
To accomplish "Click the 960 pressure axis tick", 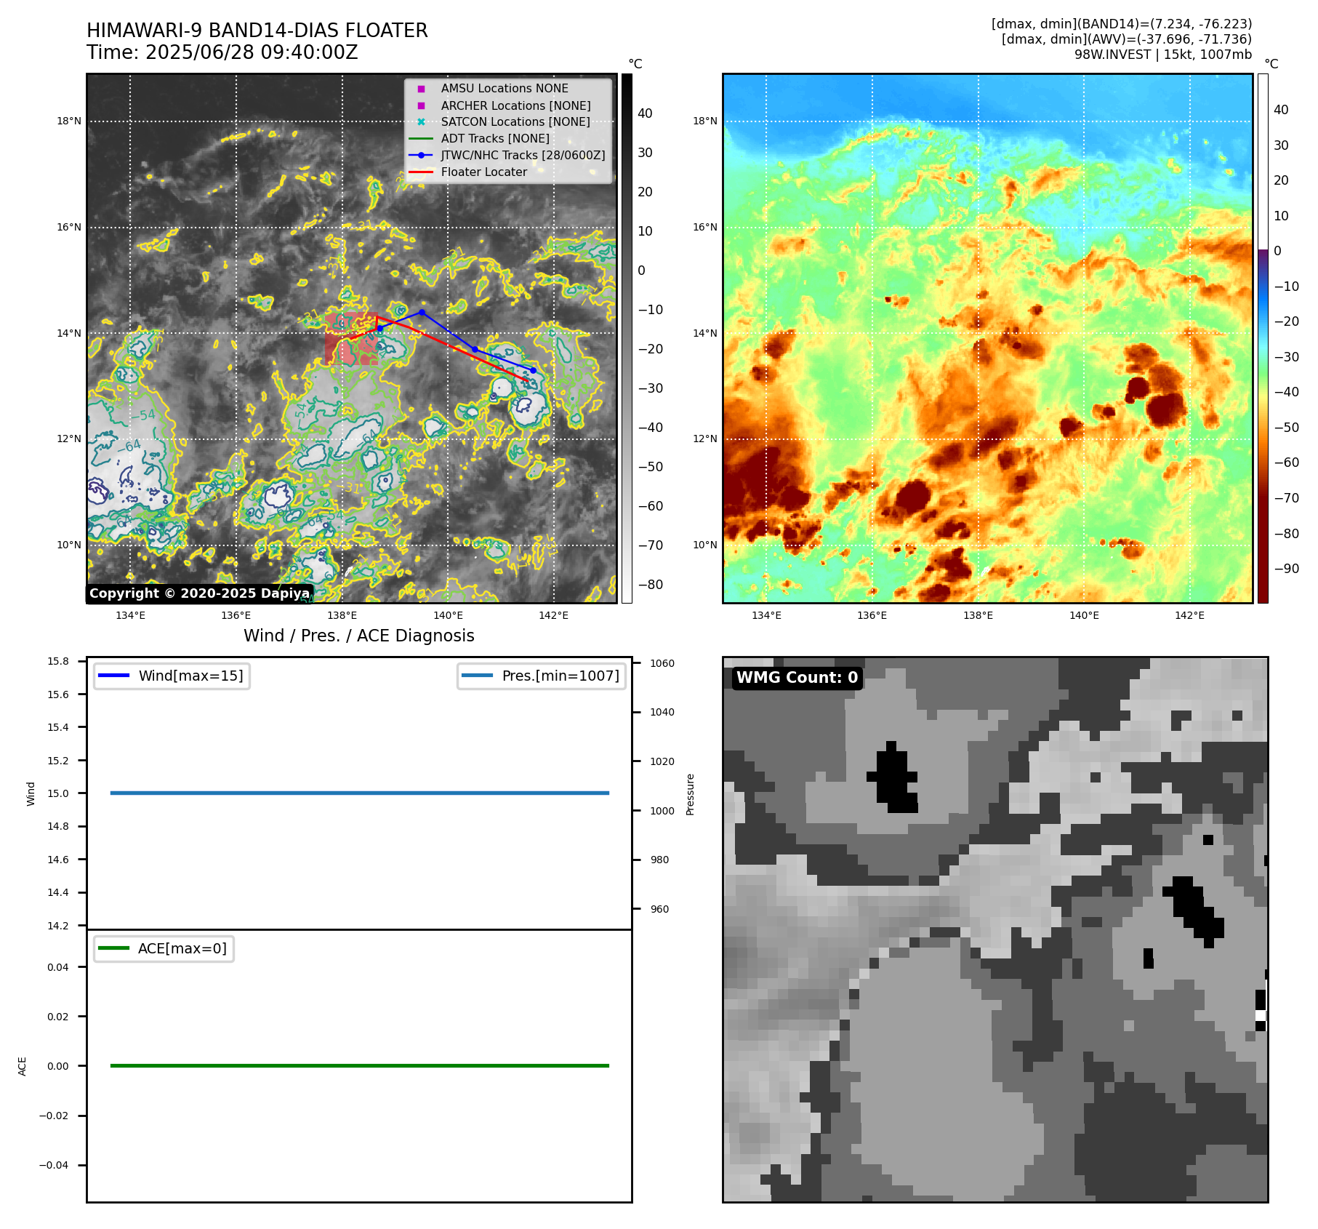I will [x=660, y=909].
